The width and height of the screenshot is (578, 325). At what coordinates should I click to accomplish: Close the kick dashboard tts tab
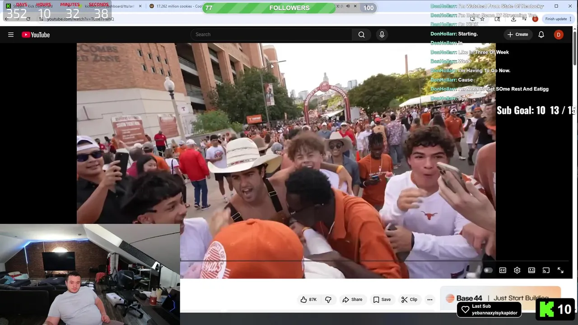click(x=140, y=6)
